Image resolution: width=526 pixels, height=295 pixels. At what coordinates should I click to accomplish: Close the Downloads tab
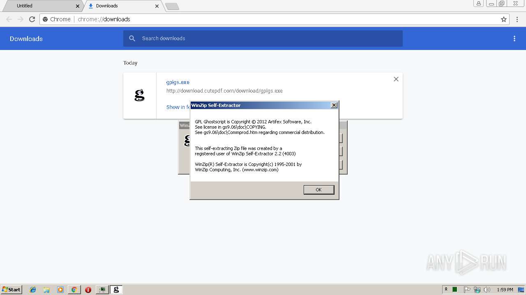tap(157, 6)
